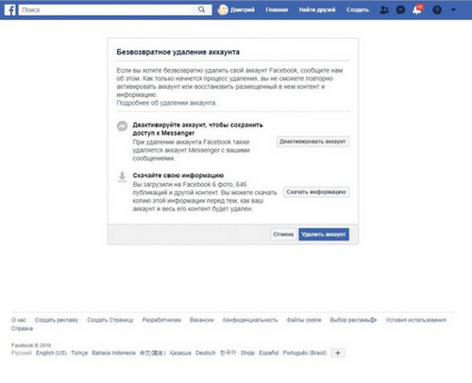Expand the account dropdown arrow

tap(453, 10)
